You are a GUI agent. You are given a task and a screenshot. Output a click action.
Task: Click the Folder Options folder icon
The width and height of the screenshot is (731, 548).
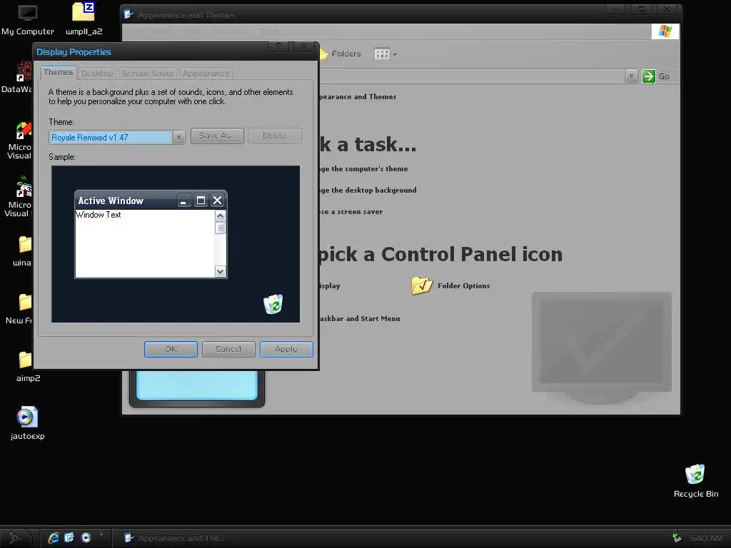[422, 285]
